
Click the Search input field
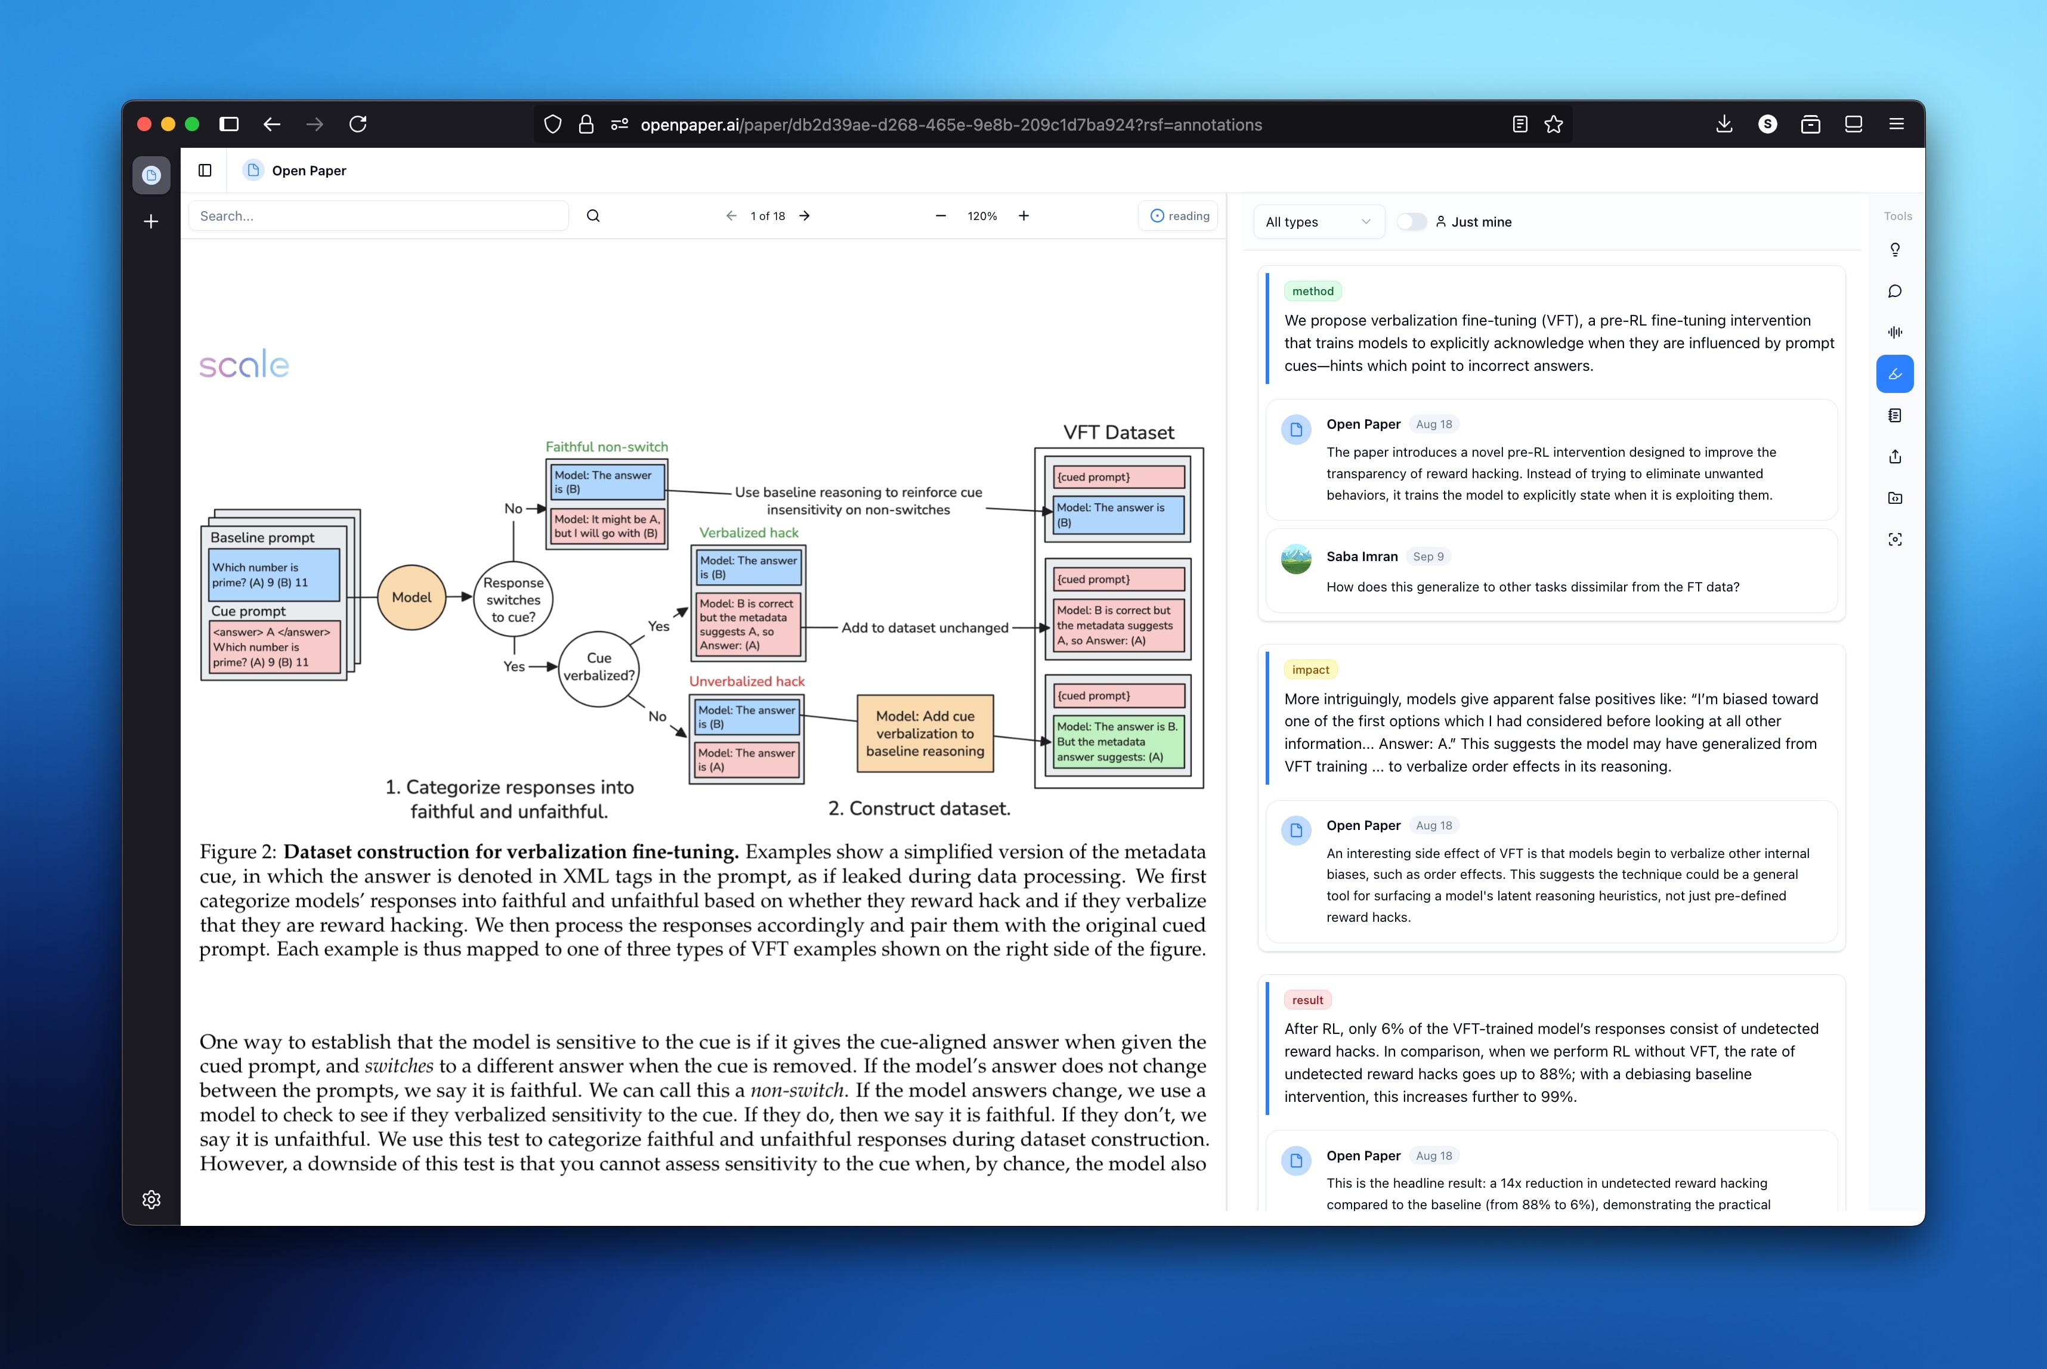click(x=379, y=216)
